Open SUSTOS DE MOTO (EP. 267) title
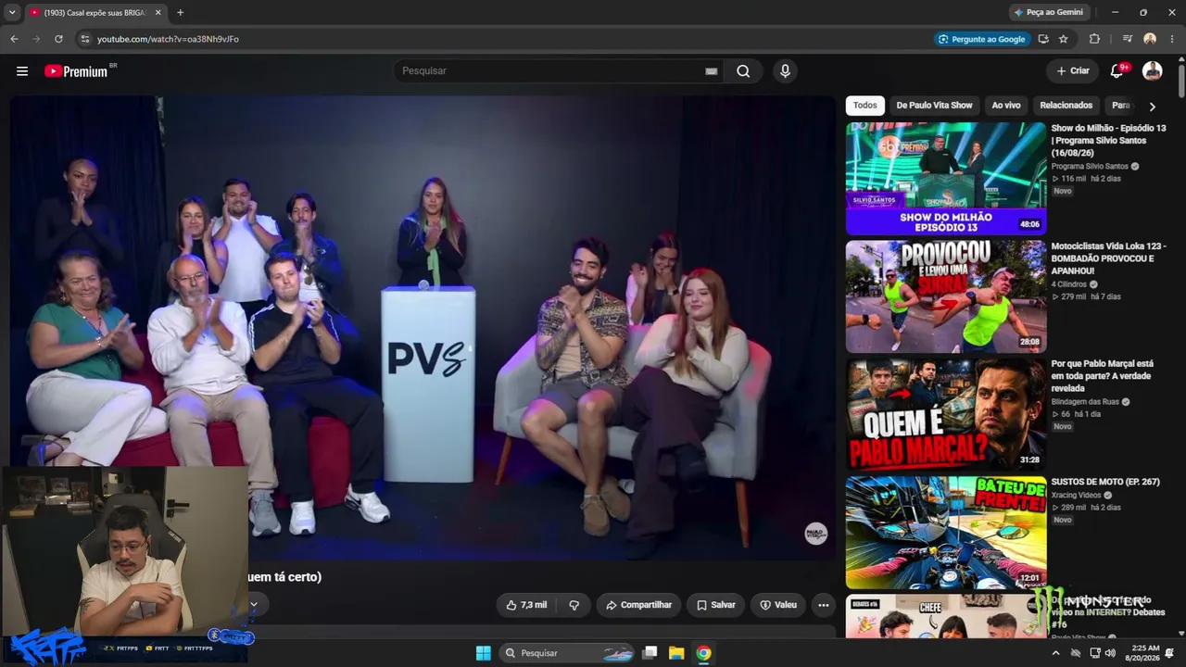The width and height of the screenshot is (1186, 667). 1105,483
